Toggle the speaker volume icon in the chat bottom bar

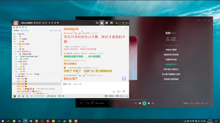point(19,96)
